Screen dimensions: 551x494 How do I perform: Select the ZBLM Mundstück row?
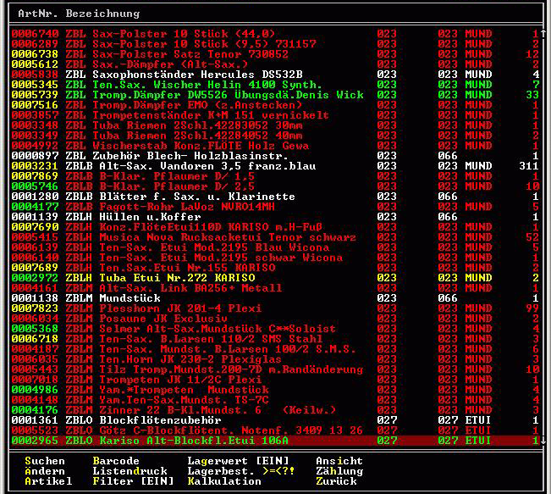pyautogui.click(x=275, y=298)
